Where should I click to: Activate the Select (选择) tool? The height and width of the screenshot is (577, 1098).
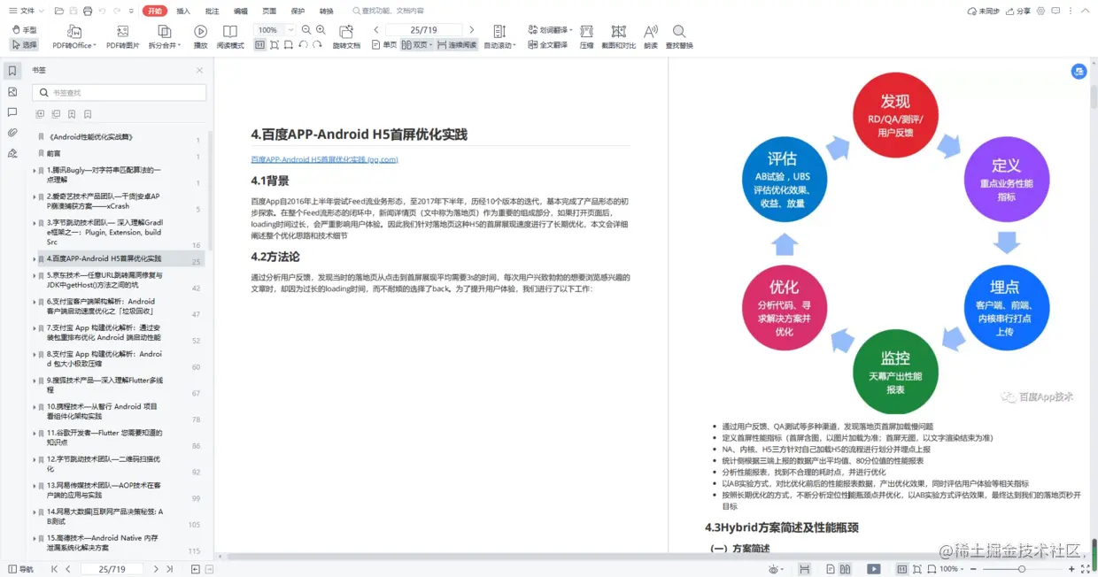pos(25,44)
